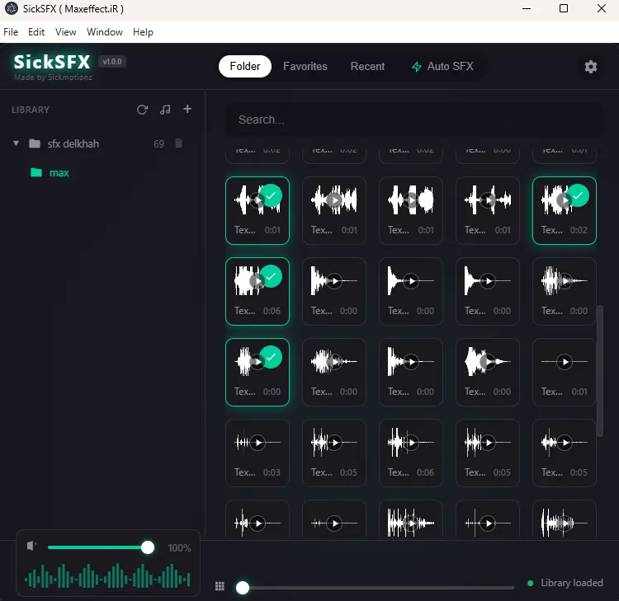
Task: Play the checked sound lasting 0:06
Action: 257,281
